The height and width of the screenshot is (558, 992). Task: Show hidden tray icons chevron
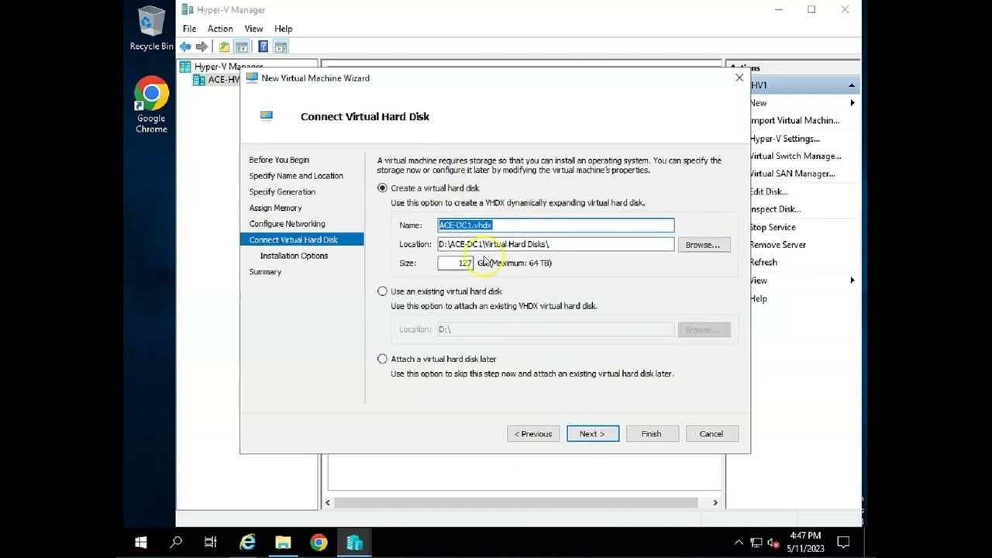pos(739,542)
